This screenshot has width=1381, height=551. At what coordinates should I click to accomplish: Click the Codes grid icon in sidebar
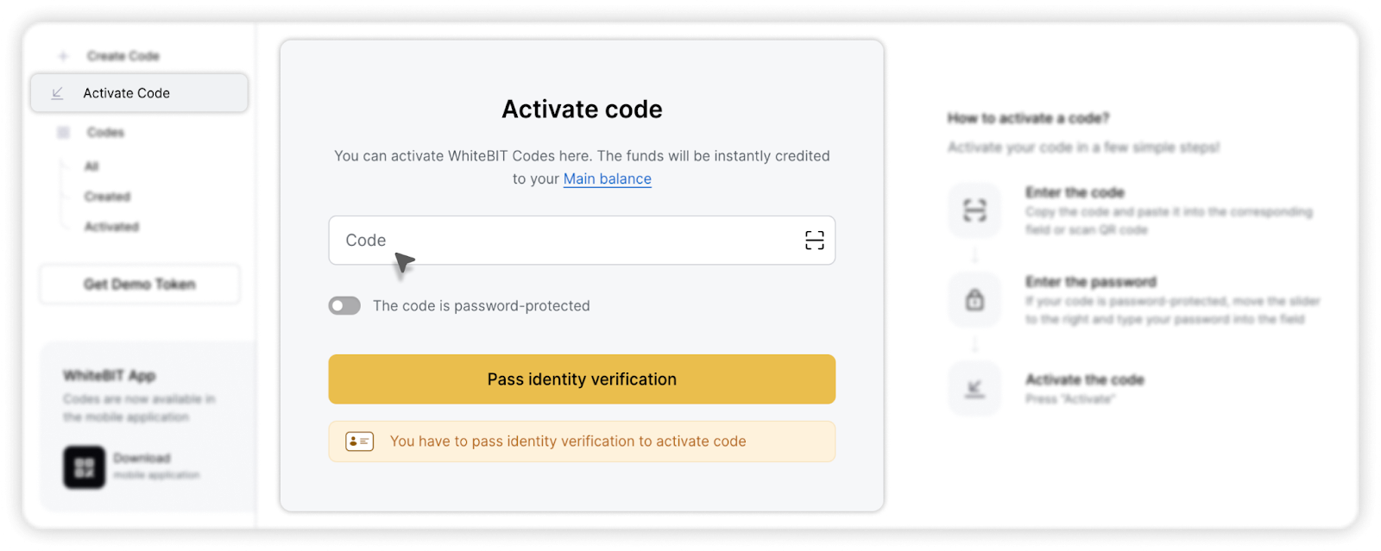pos(62,132)
